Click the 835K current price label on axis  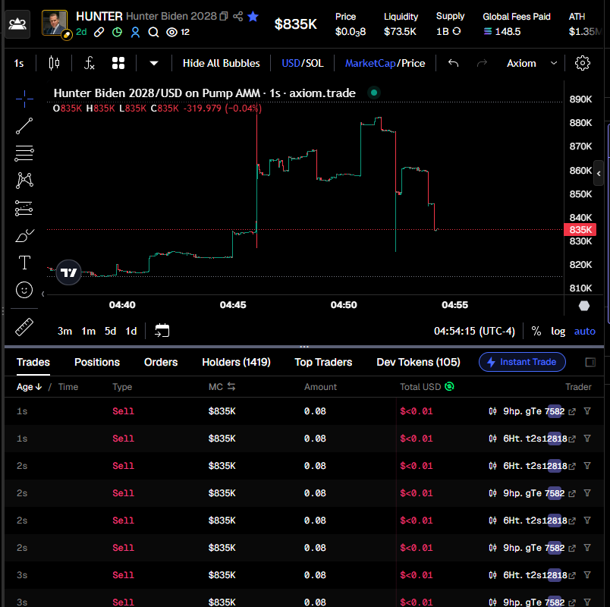(580, 230)
